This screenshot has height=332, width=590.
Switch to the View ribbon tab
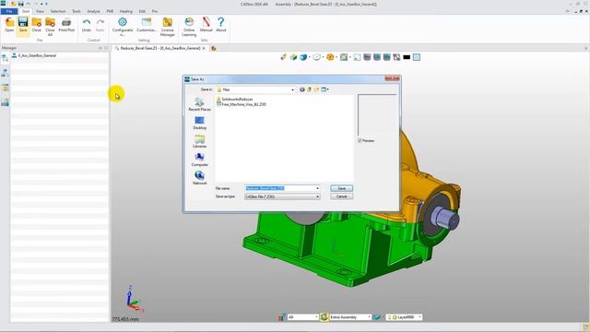(40, 11)
